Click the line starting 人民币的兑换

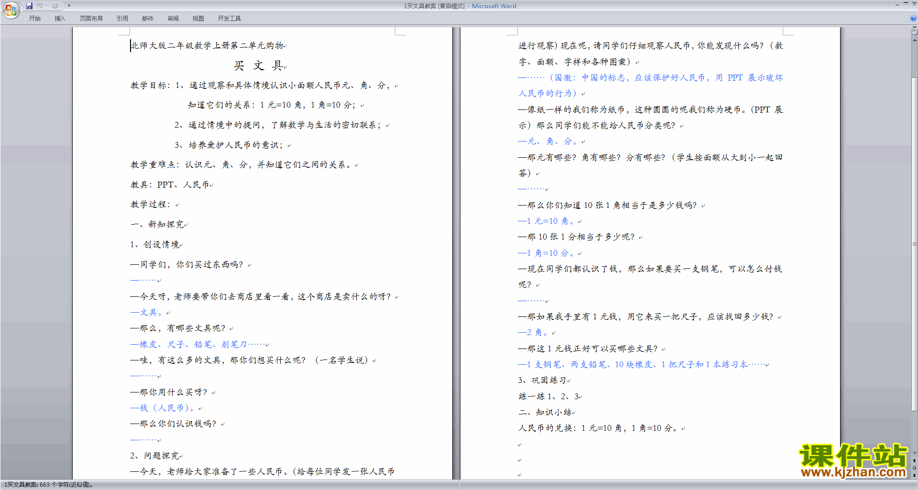click(x=598, y=428)
